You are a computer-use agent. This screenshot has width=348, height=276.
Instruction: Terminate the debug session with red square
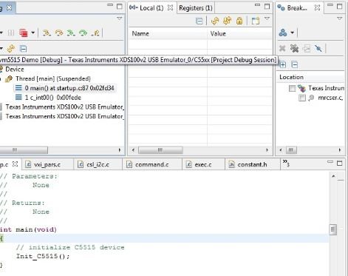[24, 33]
